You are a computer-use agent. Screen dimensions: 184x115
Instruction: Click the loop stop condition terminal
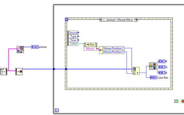pos(183,101)
